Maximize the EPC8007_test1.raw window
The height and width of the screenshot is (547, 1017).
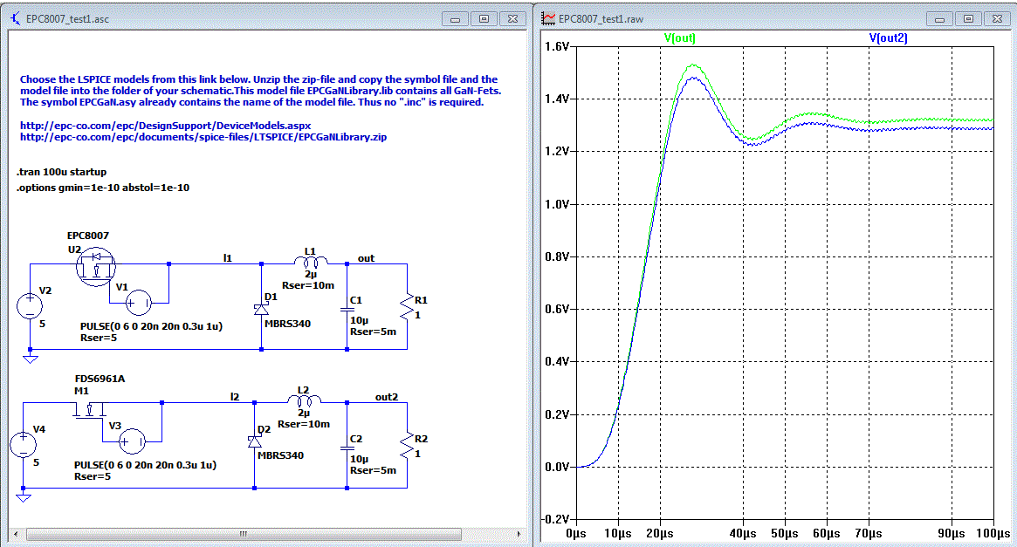point(968,19)
